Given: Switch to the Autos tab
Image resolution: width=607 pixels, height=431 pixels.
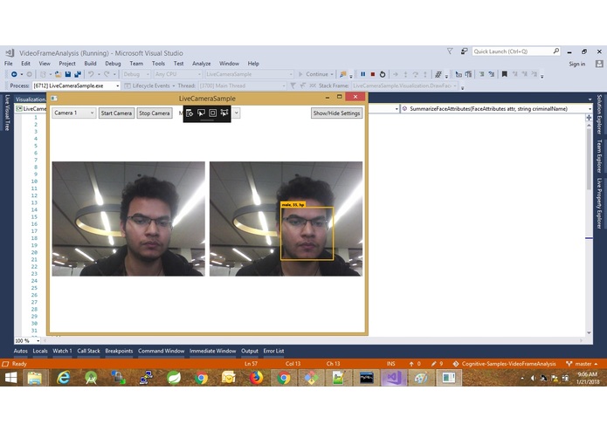Looking at the screenshot, I should coord(20,351).
